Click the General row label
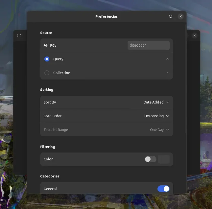Image resolution: width=212 pixels, height=209 pixels. (50, 189)
